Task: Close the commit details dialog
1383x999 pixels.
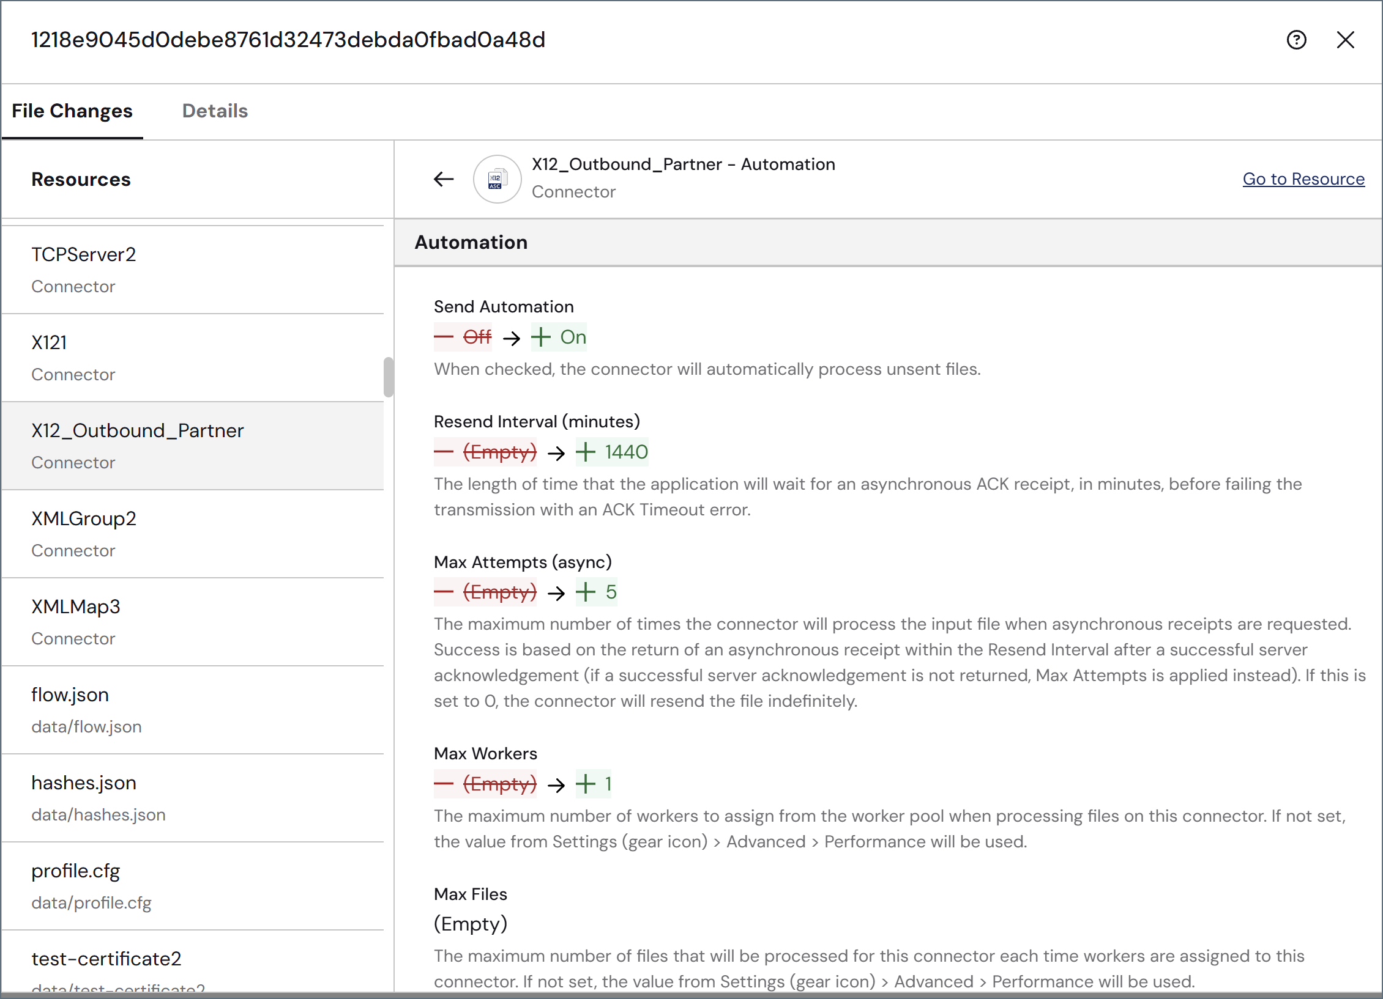Action: click(x=1345, y=40)
